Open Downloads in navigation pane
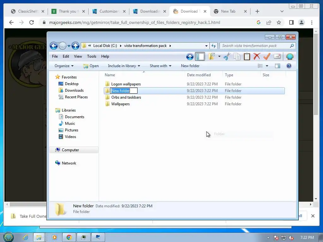This screenshot has width=323, height=242. click(74, 90)
